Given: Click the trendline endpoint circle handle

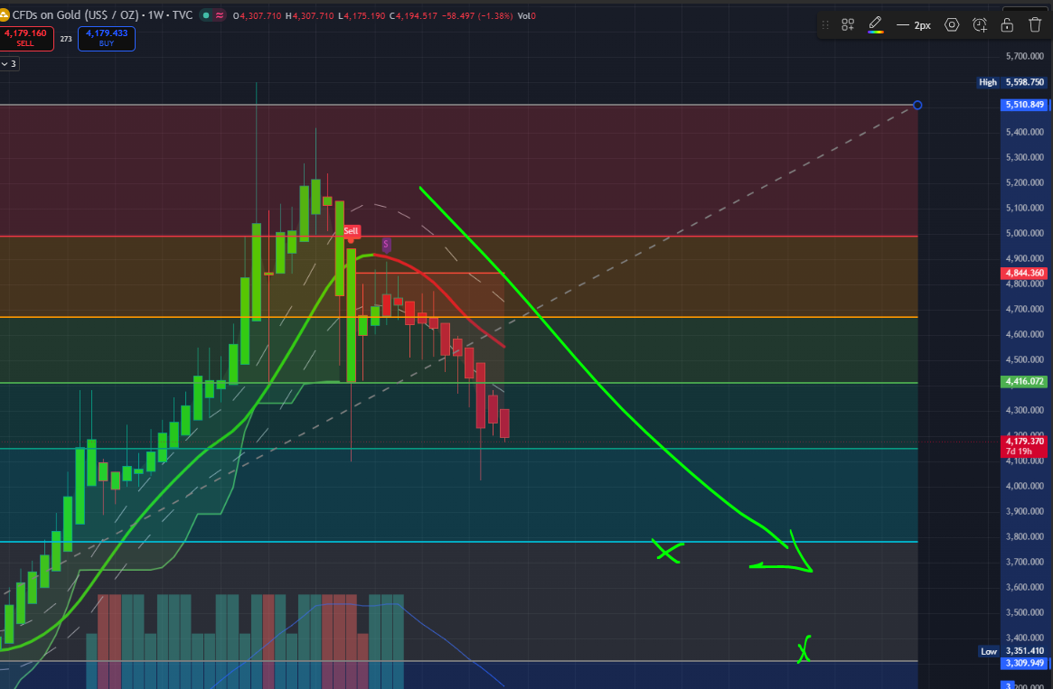Looking at the screenshot, I should (x=917, y=106).
